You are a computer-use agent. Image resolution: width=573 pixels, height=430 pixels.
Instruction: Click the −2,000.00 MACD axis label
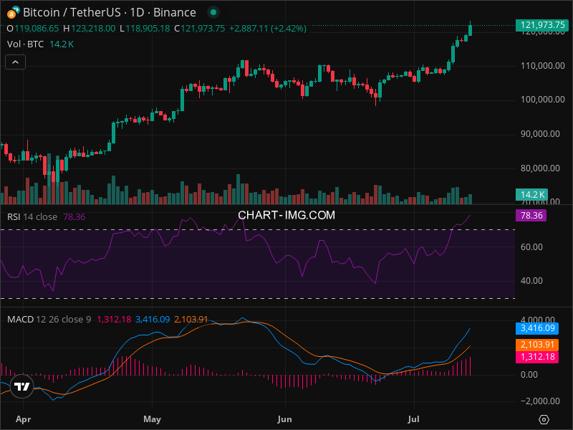pyautogui.click(x=540, y=401)
